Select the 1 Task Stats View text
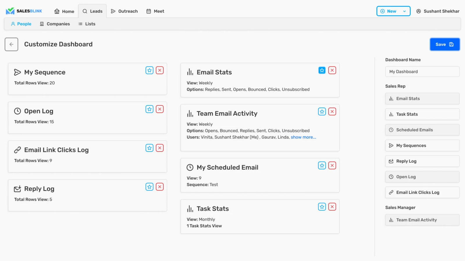This screenshot has width=465, height=261. point(204,226)
